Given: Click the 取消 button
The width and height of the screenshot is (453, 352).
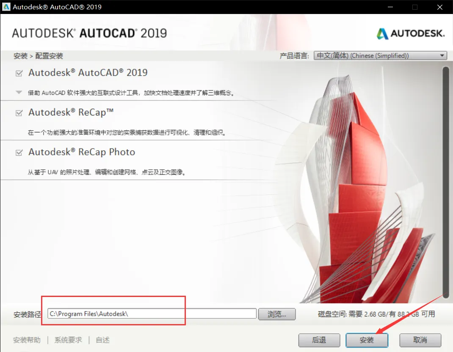Looking at the screenshot, I should 420,340.
